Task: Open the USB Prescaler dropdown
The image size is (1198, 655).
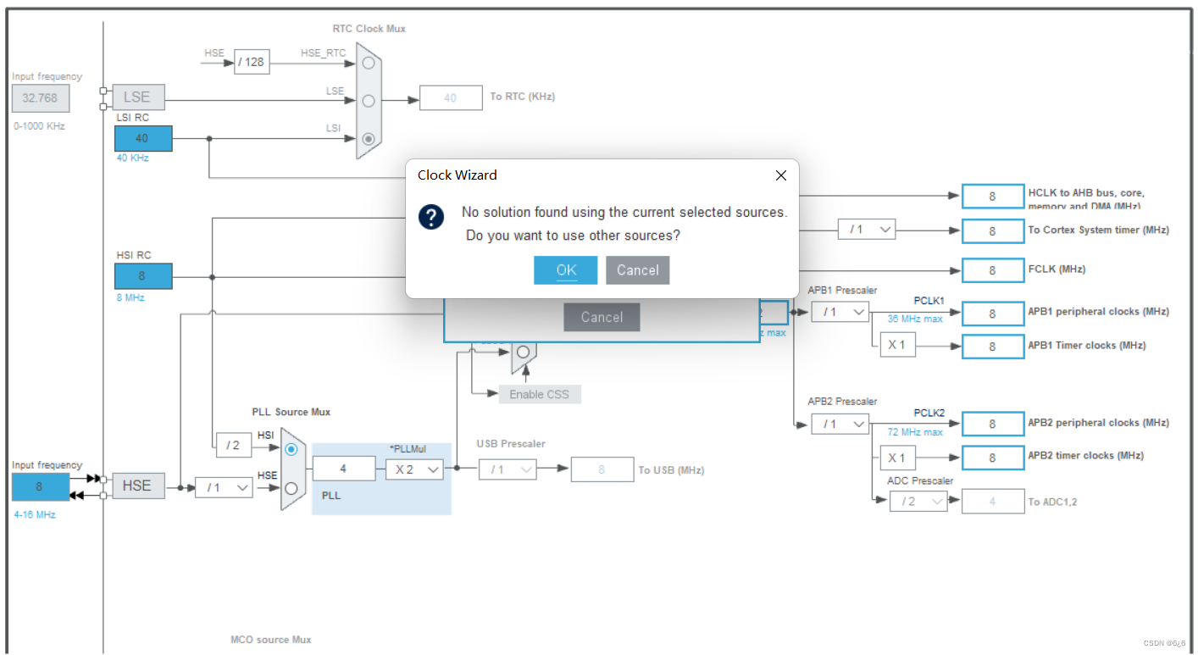Action: [x=507, y=469]
